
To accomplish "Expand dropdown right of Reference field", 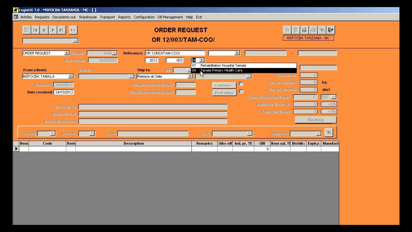I will click(x=237, y=53).
